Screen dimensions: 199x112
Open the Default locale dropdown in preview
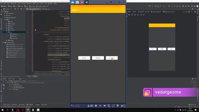tap(169, 12)
